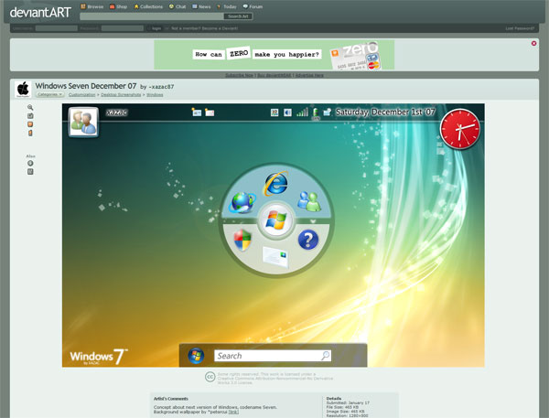549x418 pixels.
Task: Click the speaker volume tray icon
Action: [287, 113]
